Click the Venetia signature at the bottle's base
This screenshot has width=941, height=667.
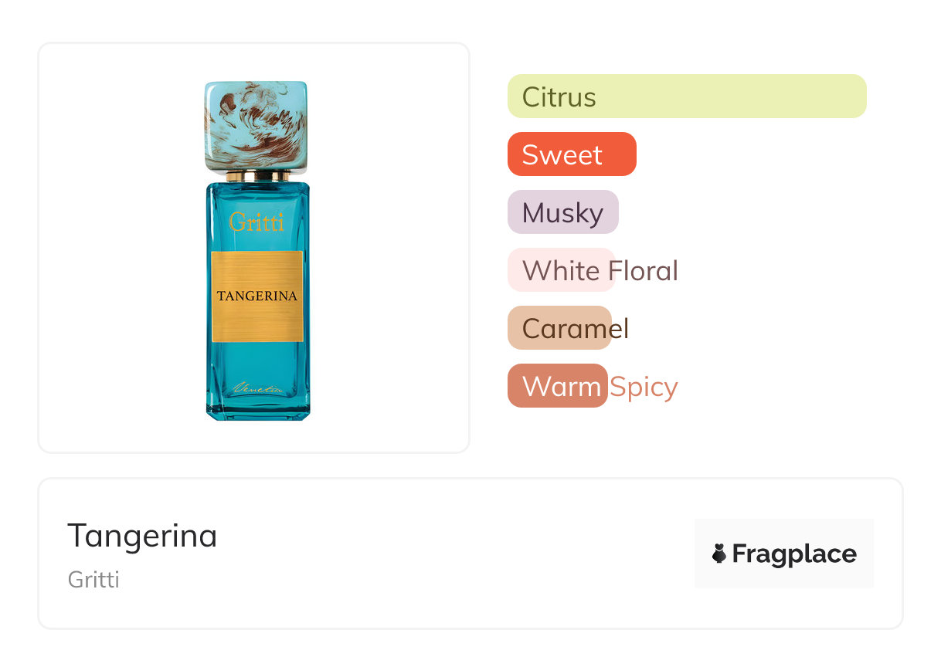coord(257,389)
